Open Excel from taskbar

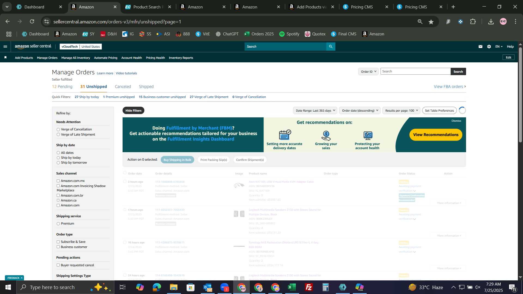(292, 287)
